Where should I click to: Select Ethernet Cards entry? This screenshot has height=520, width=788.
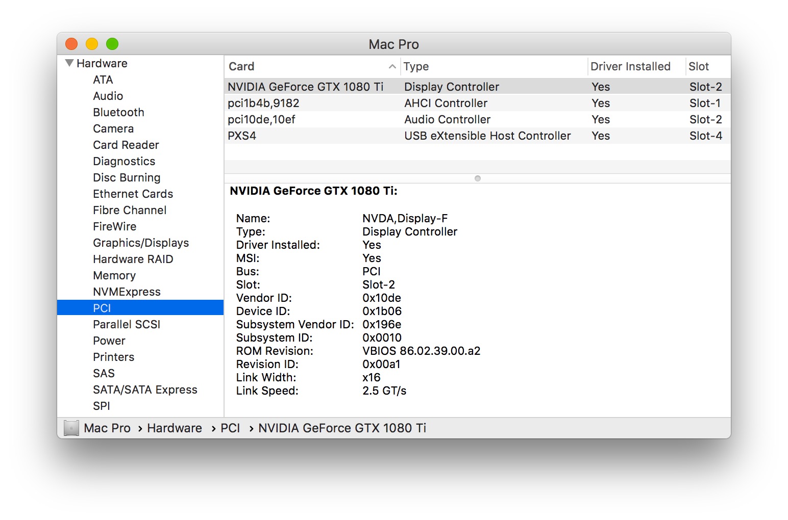pyautogui.click(x=133, y=194)
